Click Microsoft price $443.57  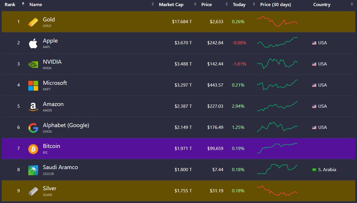(x=215, y=85)
